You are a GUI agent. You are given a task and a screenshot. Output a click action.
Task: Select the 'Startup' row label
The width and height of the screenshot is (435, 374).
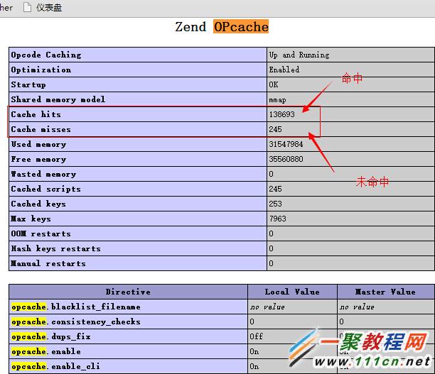click(28, 84)
